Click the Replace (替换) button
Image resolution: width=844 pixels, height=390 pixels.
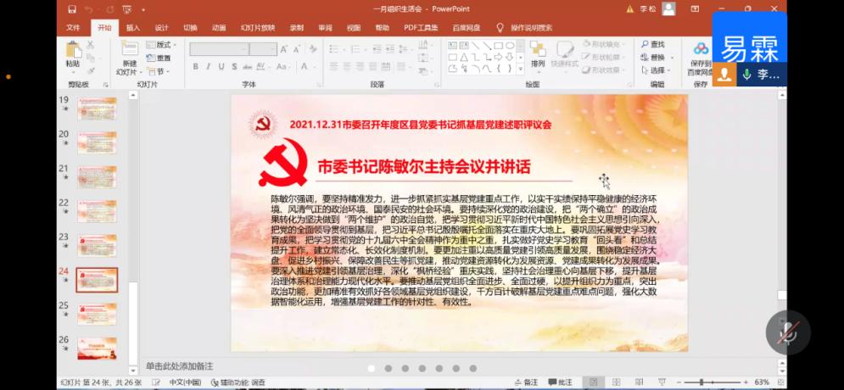(657, 58)
